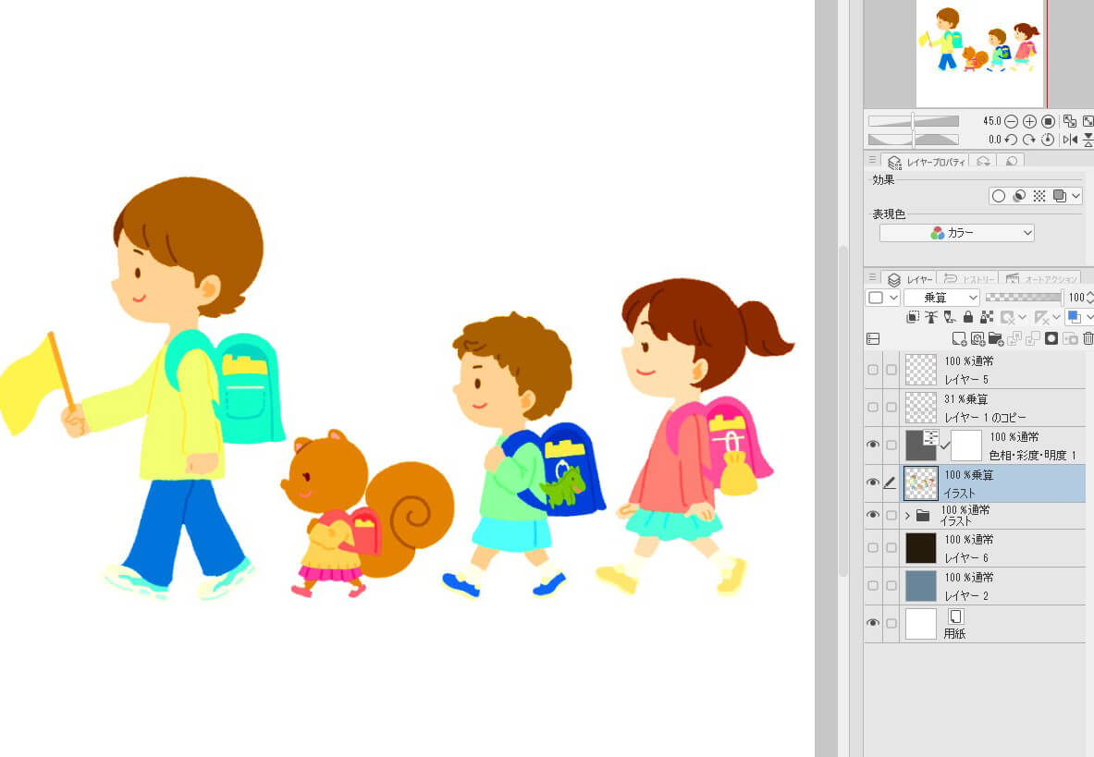Click the zoom in button in Navigator
The width and height of the screenshot is (1094, 757).
click(1029, 121)
